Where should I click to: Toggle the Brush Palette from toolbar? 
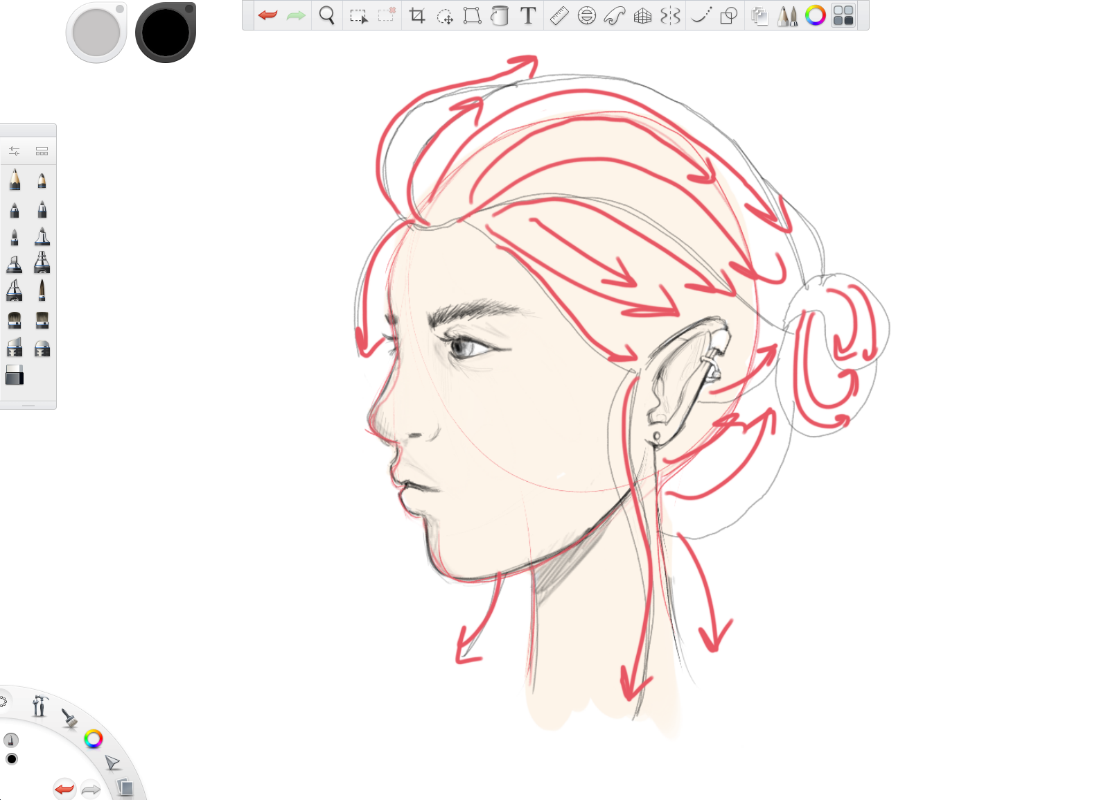(787, 16)
